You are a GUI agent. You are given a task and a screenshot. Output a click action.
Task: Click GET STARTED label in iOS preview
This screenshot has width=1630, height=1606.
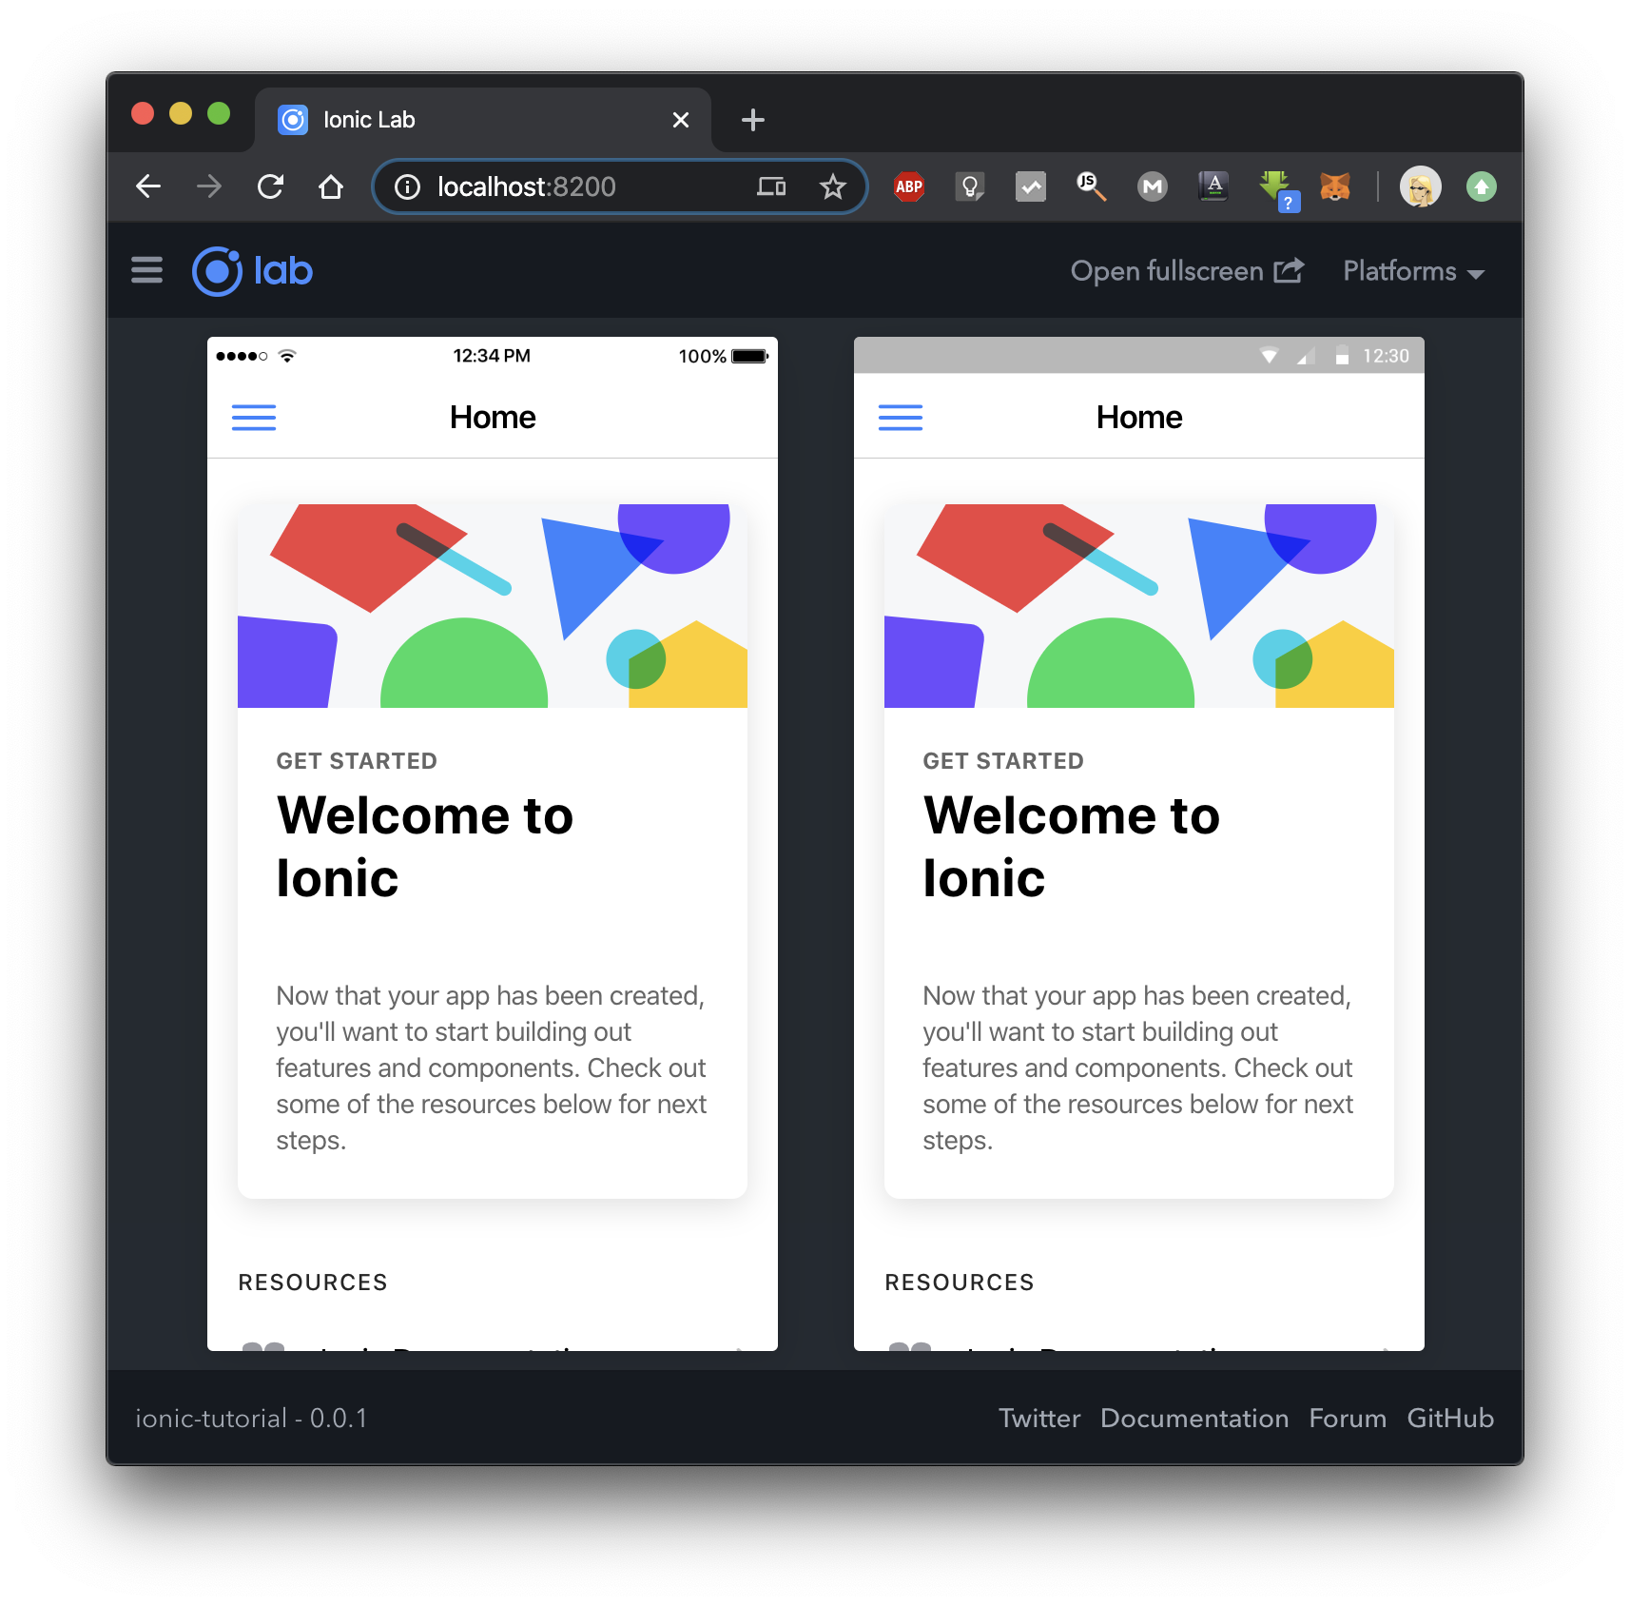coord(357,761)
